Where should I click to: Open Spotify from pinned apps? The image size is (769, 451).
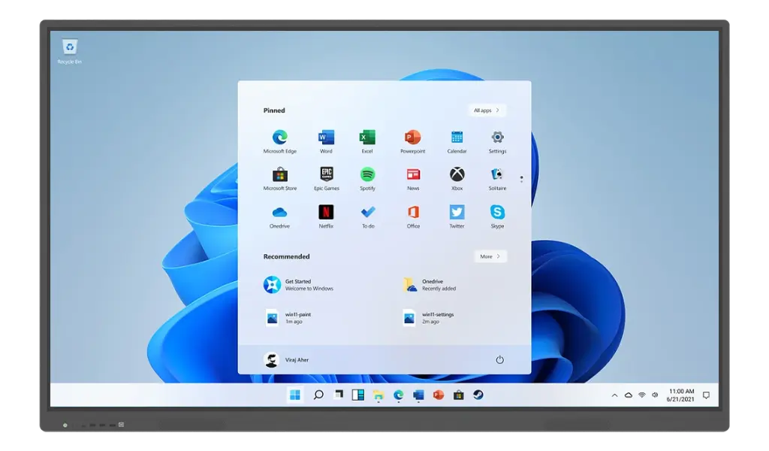coord(367,179)
